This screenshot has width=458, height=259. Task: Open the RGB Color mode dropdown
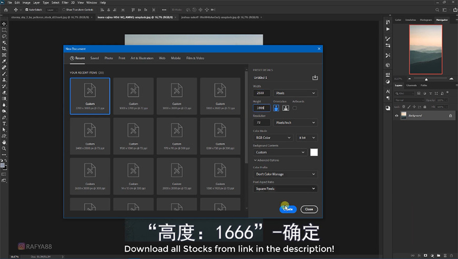273,137
